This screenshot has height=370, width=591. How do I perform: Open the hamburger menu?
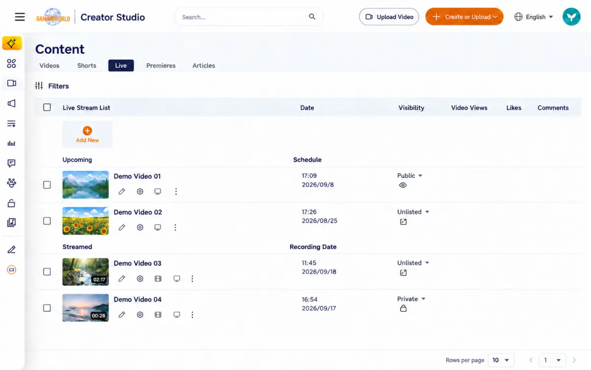[x=20, y=17]
